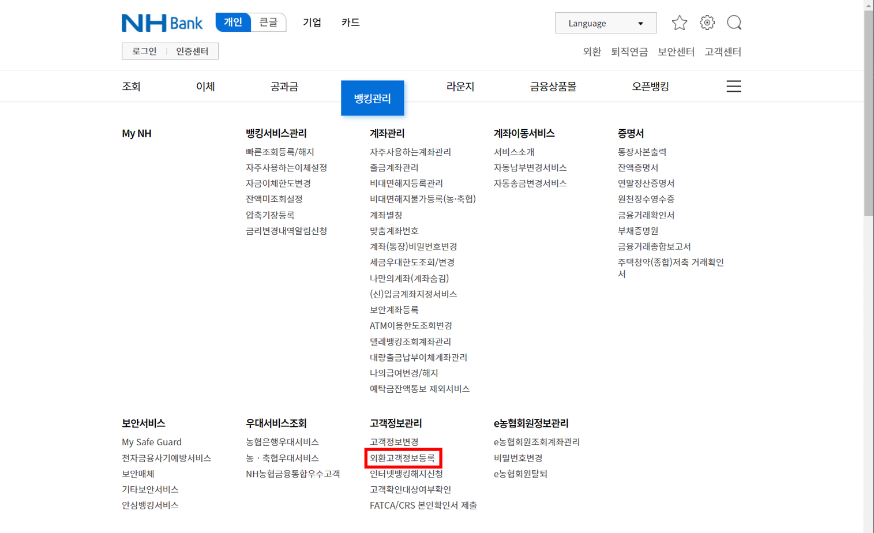Open 자동송금변경서비스
The height and width of the screenshot is (533, 874).
[530, 183]
